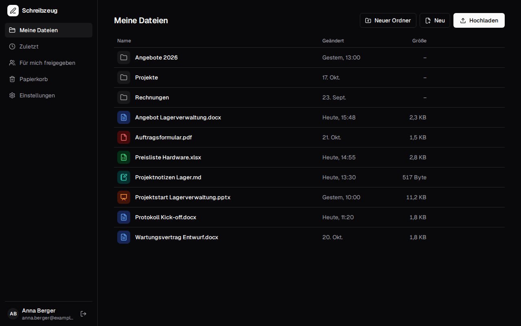Click the document icon of Protokoll Kick-off.docx

pyautogui.click(x=124, y=217)
